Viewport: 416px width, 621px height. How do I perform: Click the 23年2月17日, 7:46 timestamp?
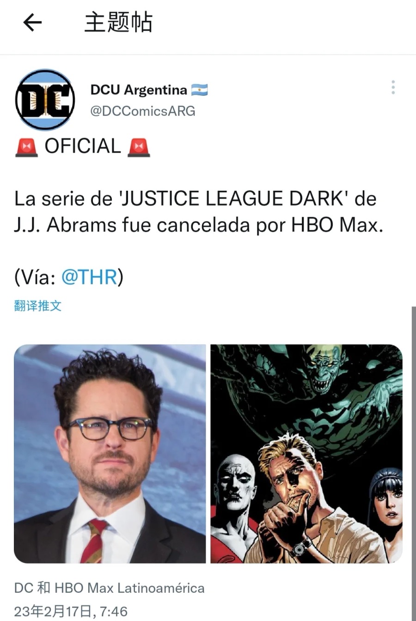71,611
